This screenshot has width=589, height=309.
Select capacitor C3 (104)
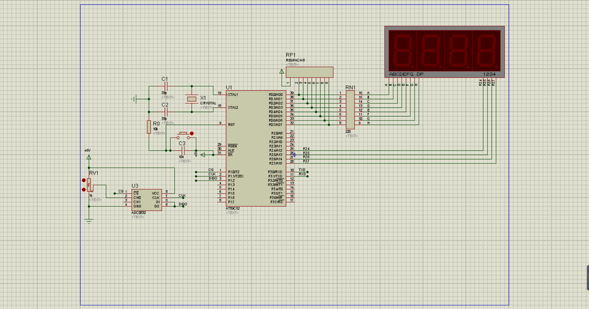183,151
